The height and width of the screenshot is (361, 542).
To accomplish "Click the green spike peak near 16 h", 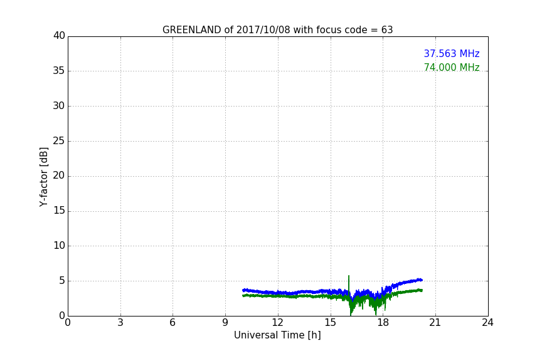I will [349, 276].
